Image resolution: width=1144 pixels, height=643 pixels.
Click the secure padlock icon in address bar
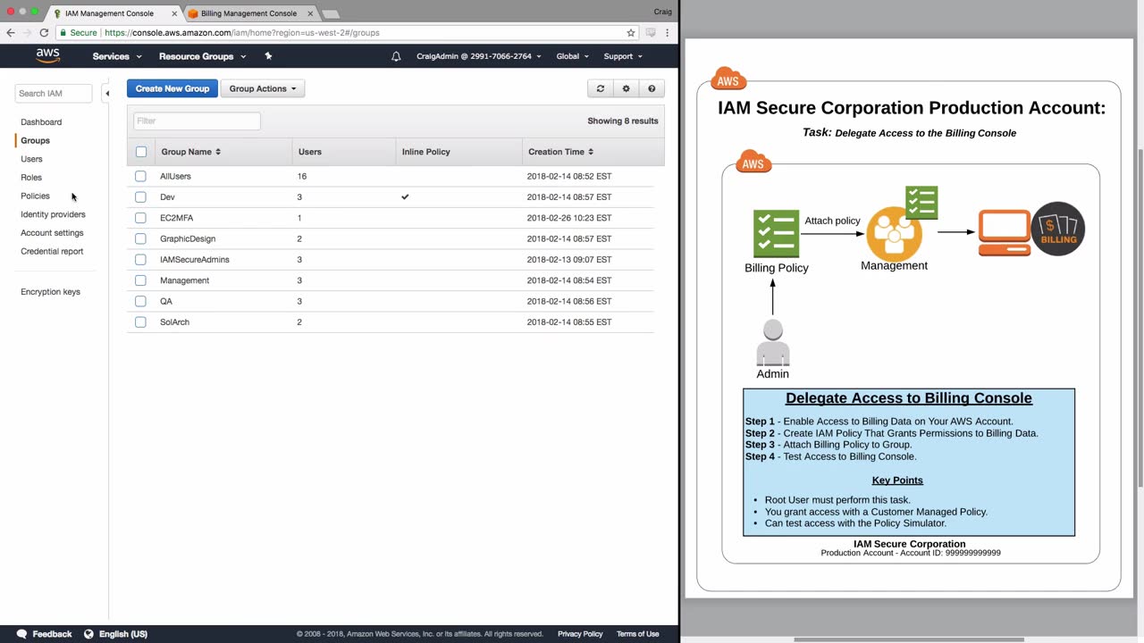click(63, 32)
